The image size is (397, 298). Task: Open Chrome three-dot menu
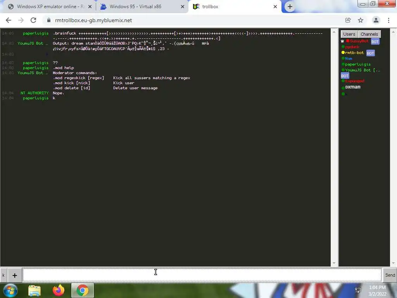[388, 20]
